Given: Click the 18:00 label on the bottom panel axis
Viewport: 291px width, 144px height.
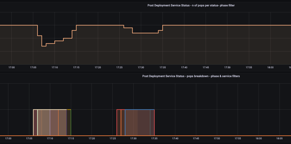Looking at the screenshot, I should pyautogui.click(x=259, y=138).
